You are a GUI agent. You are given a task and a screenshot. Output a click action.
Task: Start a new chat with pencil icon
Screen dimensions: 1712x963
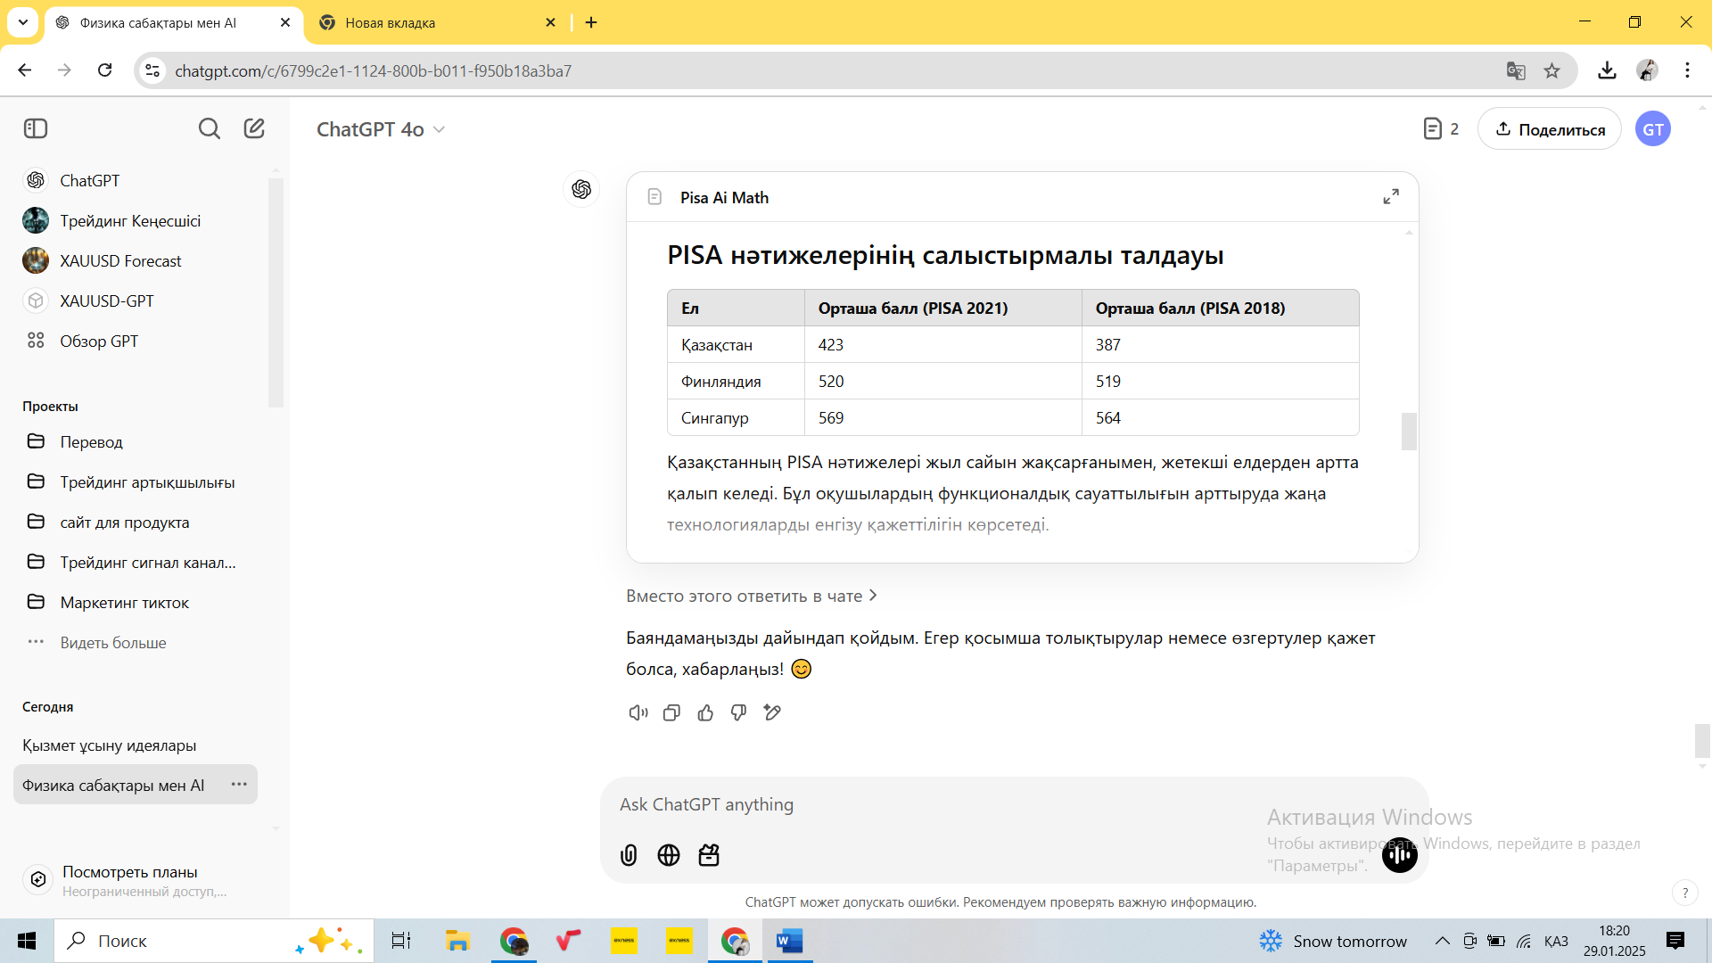(254, 128)
